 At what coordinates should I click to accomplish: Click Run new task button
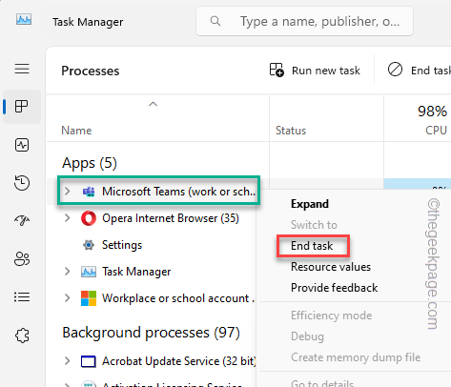pyautogui.click(x=316, y=71)
